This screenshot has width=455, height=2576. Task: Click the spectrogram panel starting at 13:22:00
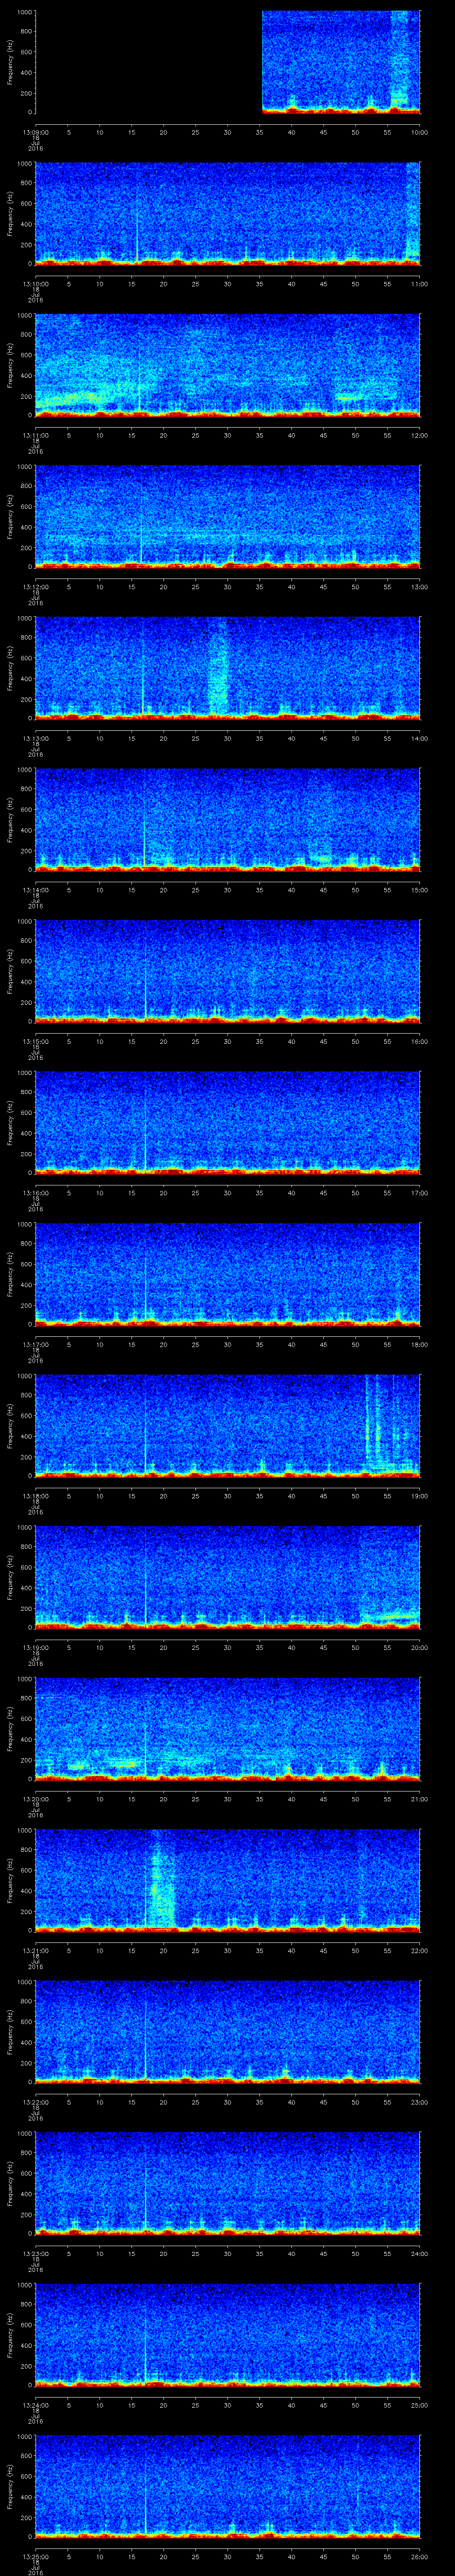coord(228,2032)
